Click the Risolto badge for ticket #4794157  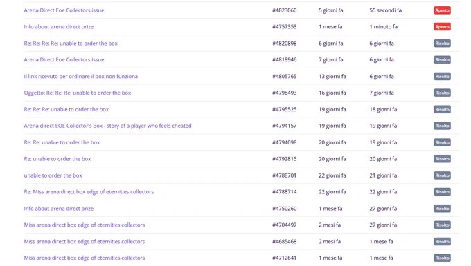coord(442,126)
